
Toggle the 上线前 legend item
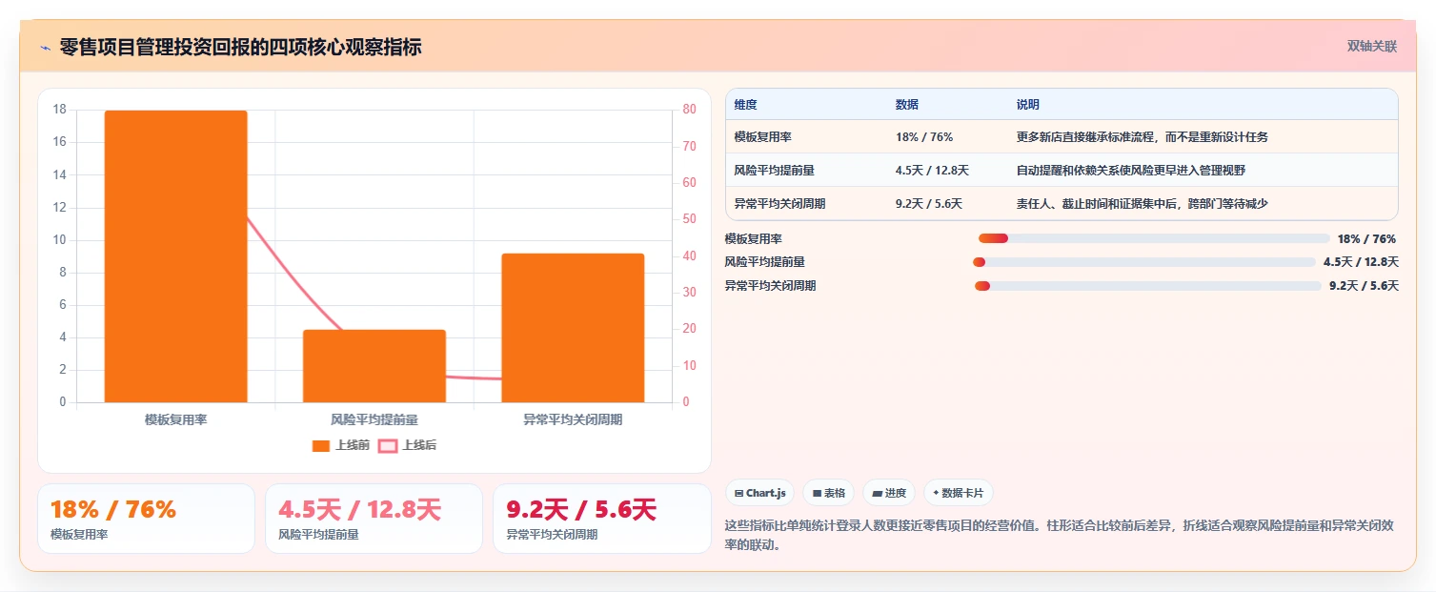click(341, 445)
